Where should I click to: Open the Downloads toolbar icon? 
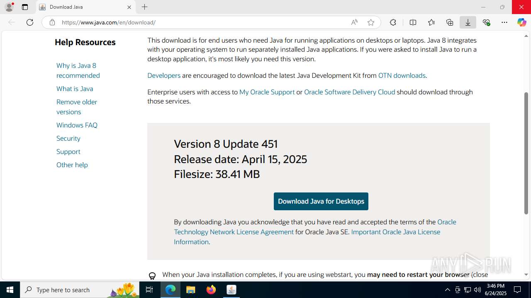468,22
